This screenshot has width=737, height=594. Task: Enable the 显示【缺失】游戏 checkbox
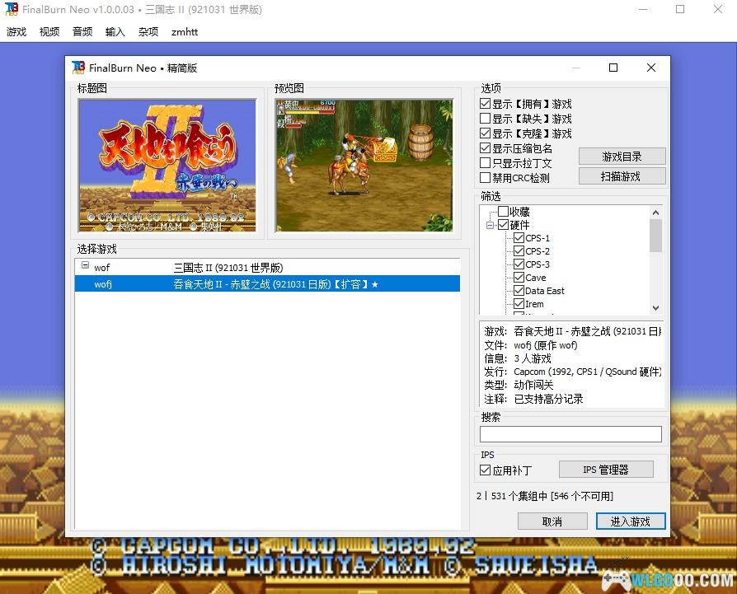click(x=486, y=119)
